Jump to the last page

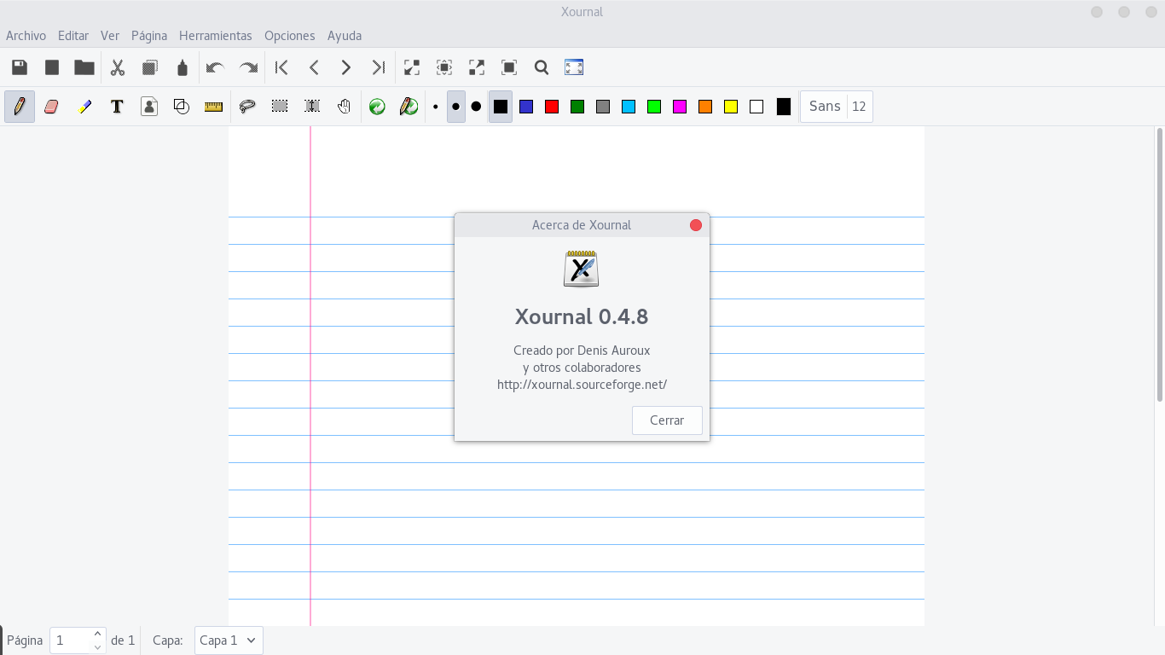pyautogui.click(x=379, y=67)
